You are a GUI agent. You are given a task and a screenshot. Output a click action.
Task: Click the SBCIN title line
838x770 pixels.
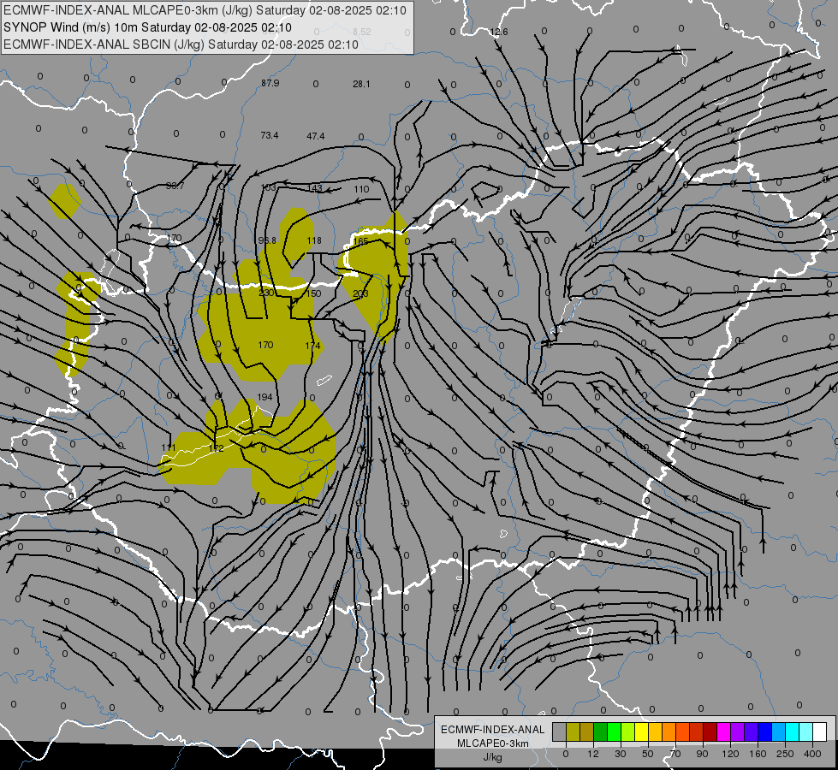click(181, 44)
